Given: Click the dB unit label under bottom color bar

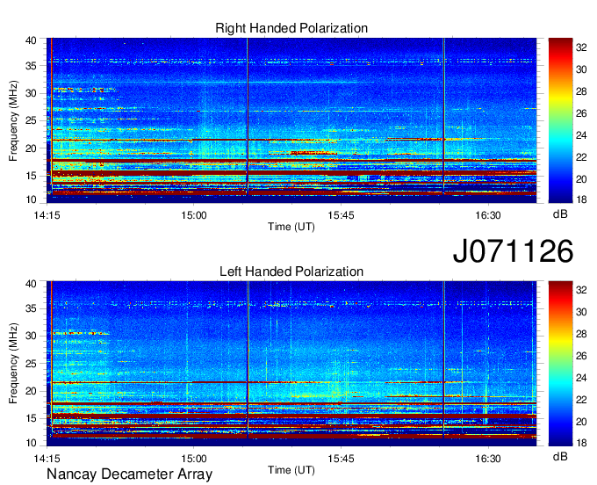Looking at the screenshot, I should [x=560, y=457].
